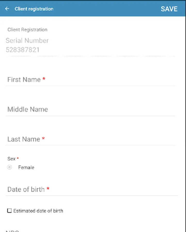Click the Serial Number field label
The image size is (186, 232).
point(27,40)
